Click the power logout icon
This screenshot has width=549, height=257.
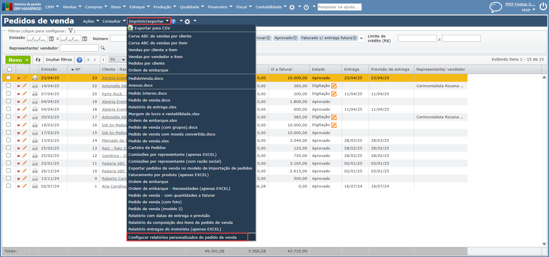(x=543, y=7)
